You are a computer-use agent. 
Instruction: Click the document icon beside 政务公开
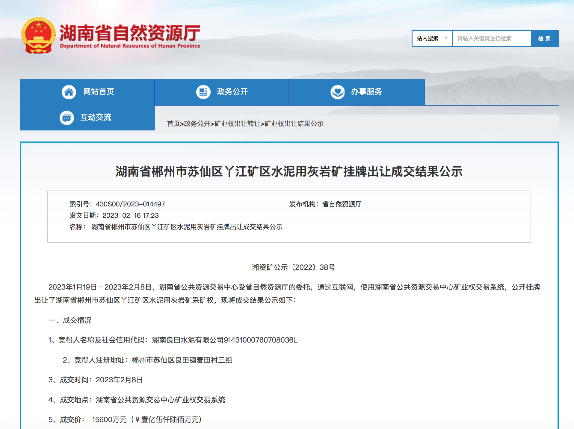click(203, 92)
